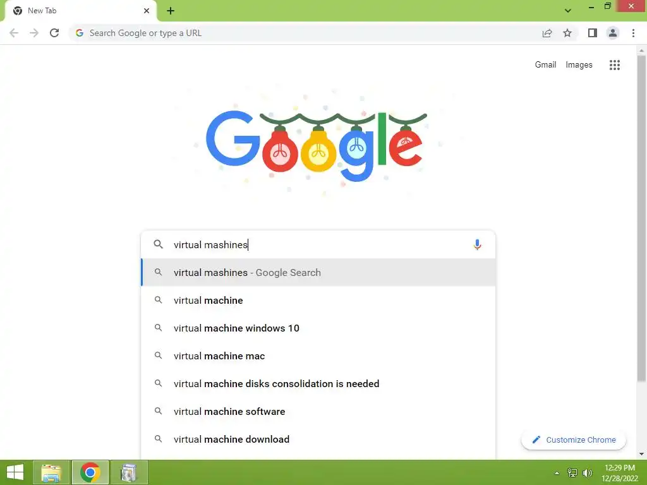The image size is (647, 485).
Task: Click the scrollbar down arrow
Action: [641, 454]
